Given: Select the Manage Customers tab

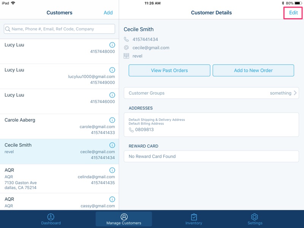Looking at the screenshot, I should point(124,219).
